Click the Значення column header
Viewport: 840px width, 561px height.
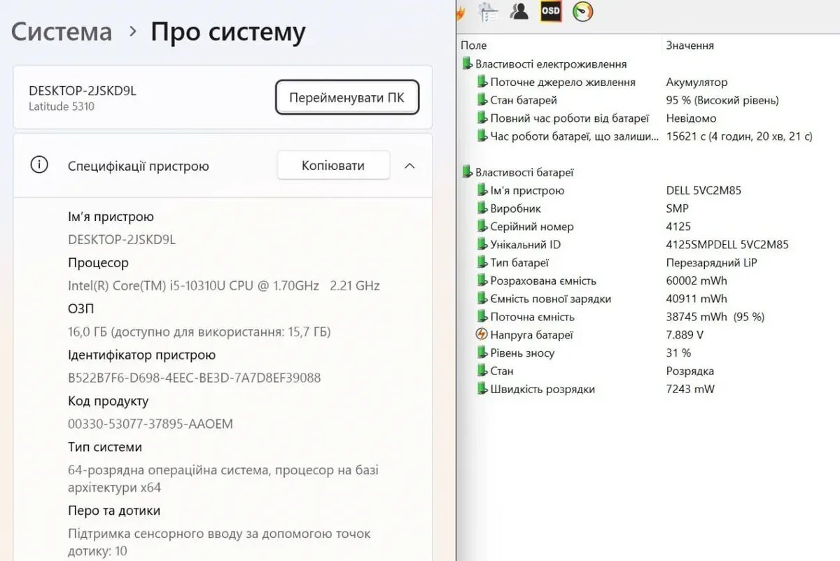[x=689, y=45]
